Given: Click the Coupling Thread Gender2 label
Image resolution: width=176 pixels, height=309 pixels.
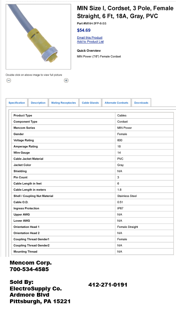Looking at the screenshot, I should [32, 245].
